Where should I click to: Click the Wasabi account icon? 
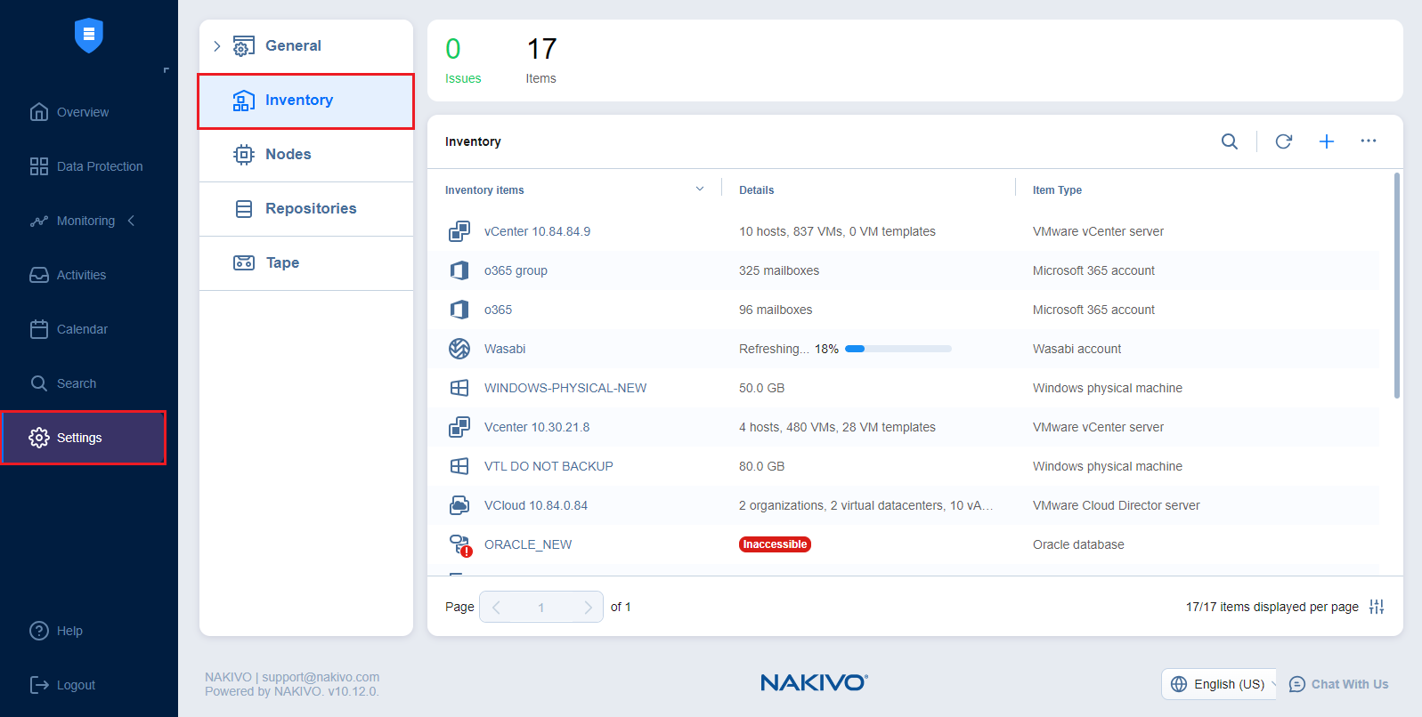coord(459,349)
